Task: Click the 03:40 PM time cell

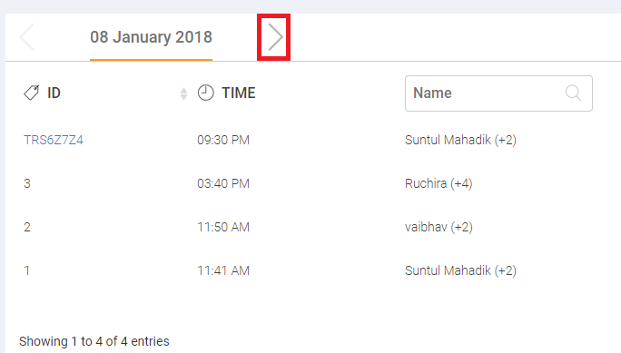Action: point(223,183)
